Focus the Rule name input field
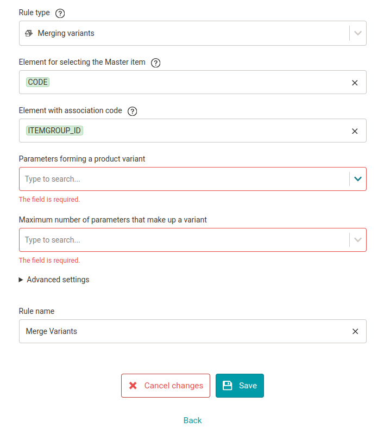Image resolution: width=390 pixels, height=427 pixels. pyautogui.click(x=185, y=331)
